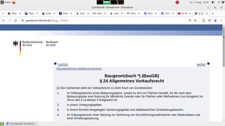
Task: Follow the 'zurück' link
Action: point(63,64)
